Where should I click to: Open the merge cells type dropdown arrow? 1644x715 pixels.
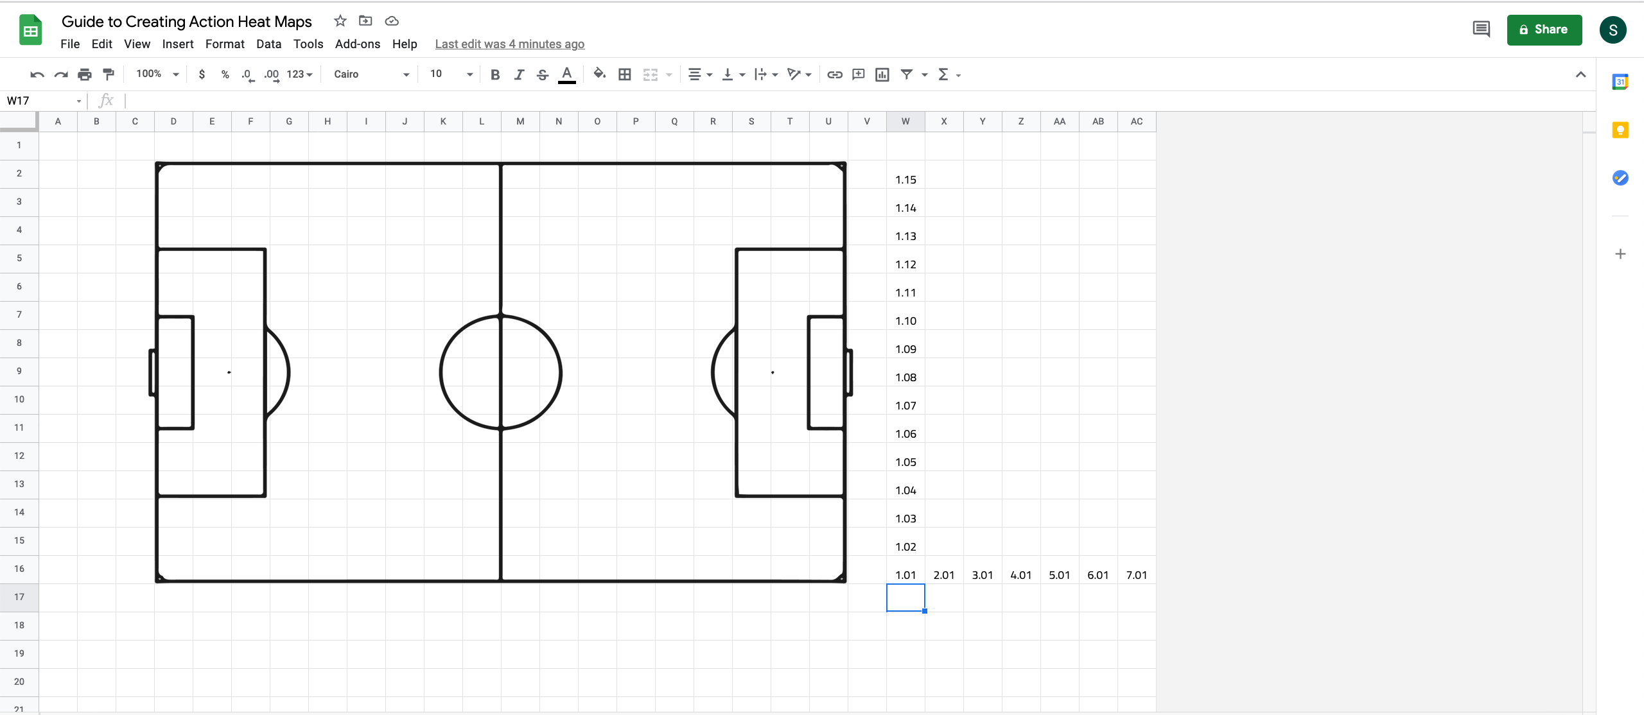669,74
